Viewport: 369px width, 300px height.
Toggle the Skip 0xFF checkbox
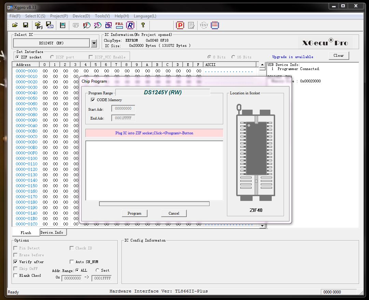(16, 269)
